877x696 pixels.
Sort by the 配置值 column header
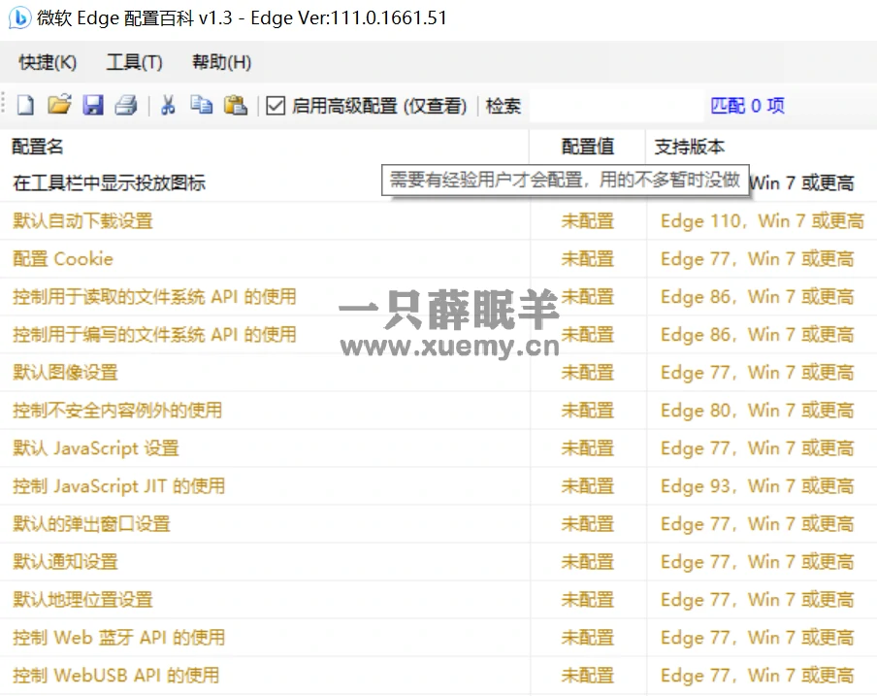(x=587, y=147)
